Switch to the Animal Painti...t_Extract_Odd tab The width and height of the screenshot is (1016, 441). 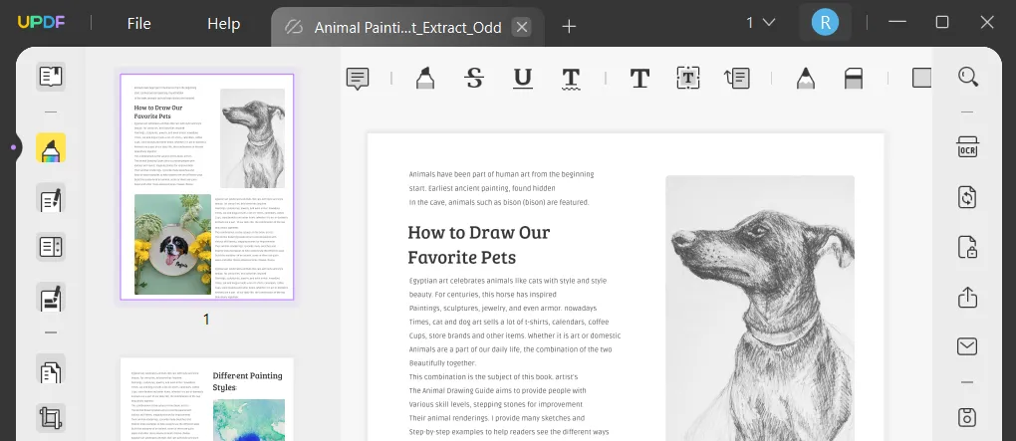pyautogui.click(x=407, y=27)
